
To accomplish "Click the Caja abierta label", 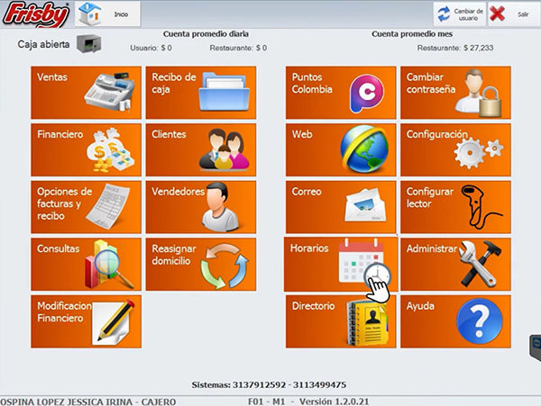I will click(43, 44).
